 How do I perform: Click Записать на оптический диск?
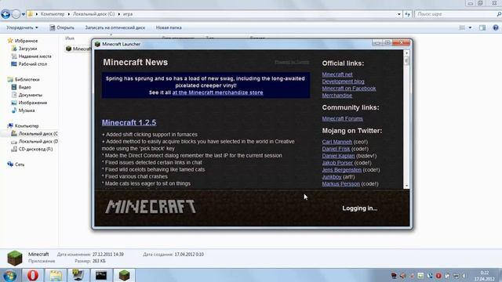[x=115, y=28]
